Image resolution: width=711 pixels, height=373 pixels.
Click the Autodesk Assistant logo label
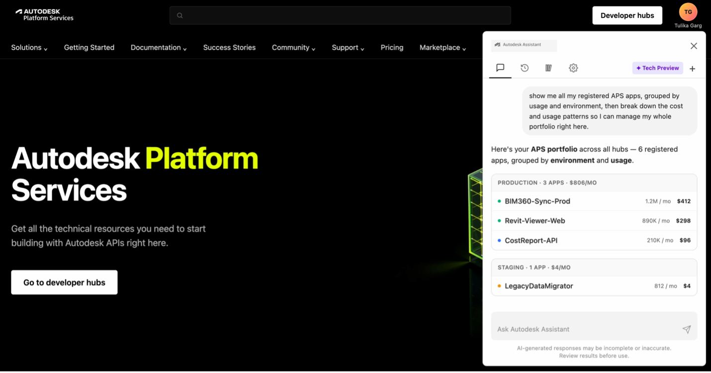click(x=524, y=45)
